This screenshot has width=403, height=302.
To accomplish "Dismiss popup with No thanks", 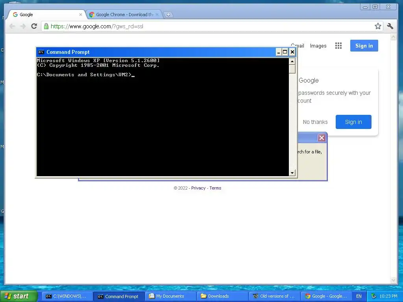I will (x=315, y=122).
